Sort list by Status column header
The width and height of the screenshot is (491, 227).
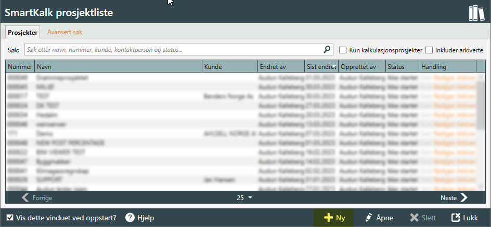(x=402, y=66)
